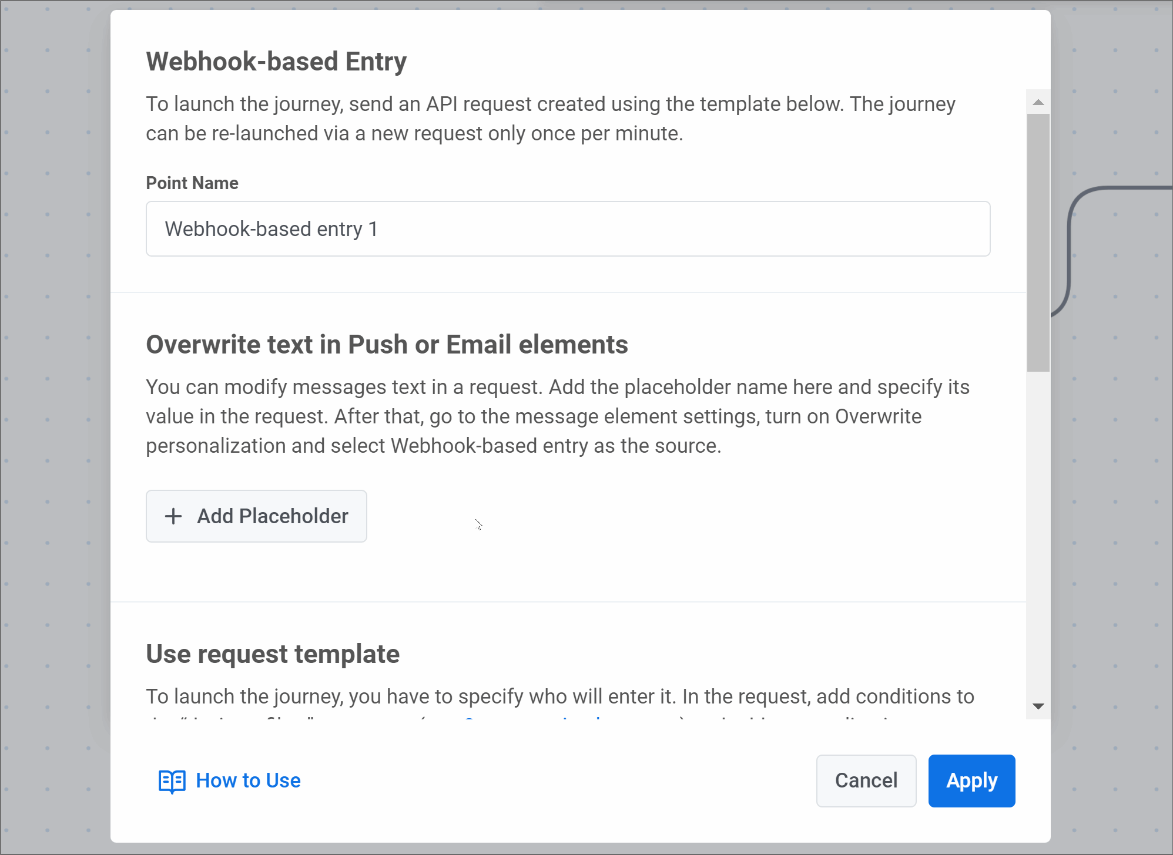Click the paragraph about re-launching the journey
This screenshot has height=855, width=1173.
point(550,119)
